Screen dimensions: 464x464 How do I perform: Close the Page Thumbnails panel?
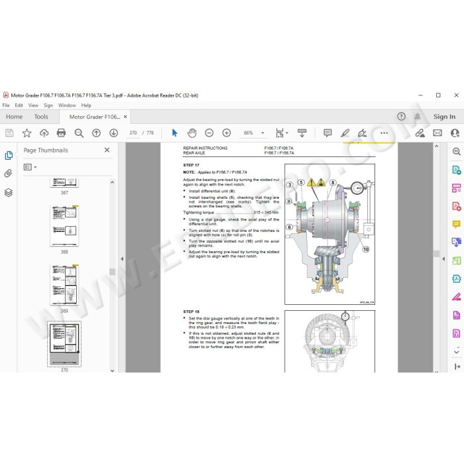107,150
